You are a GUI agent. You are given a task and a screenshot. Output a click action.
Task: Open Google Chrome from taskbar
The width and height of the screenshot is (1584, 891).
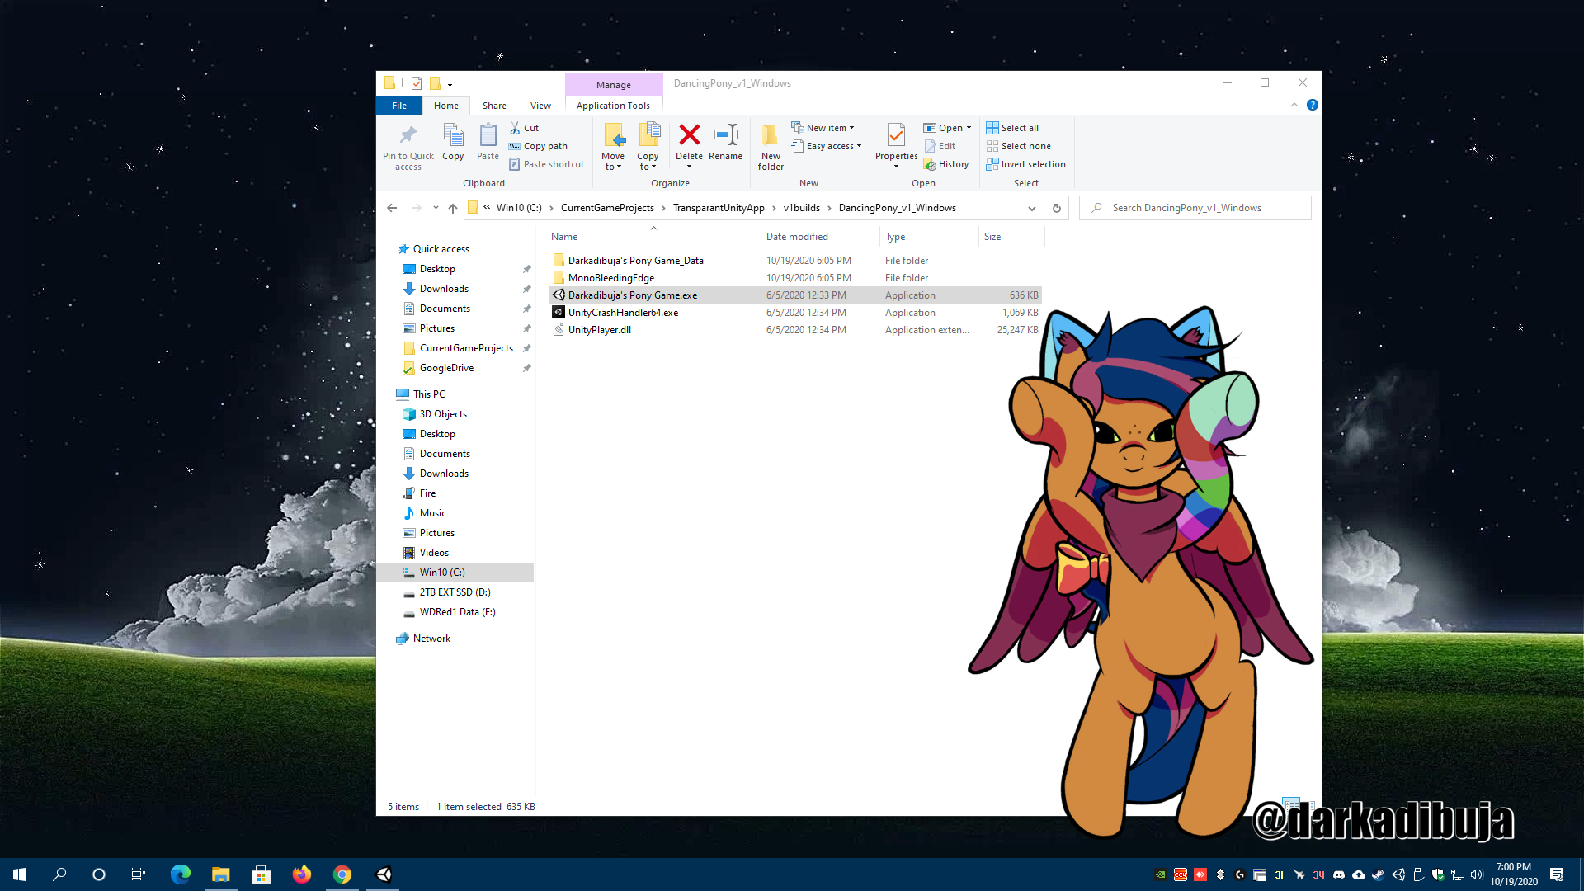coord(342,874)
